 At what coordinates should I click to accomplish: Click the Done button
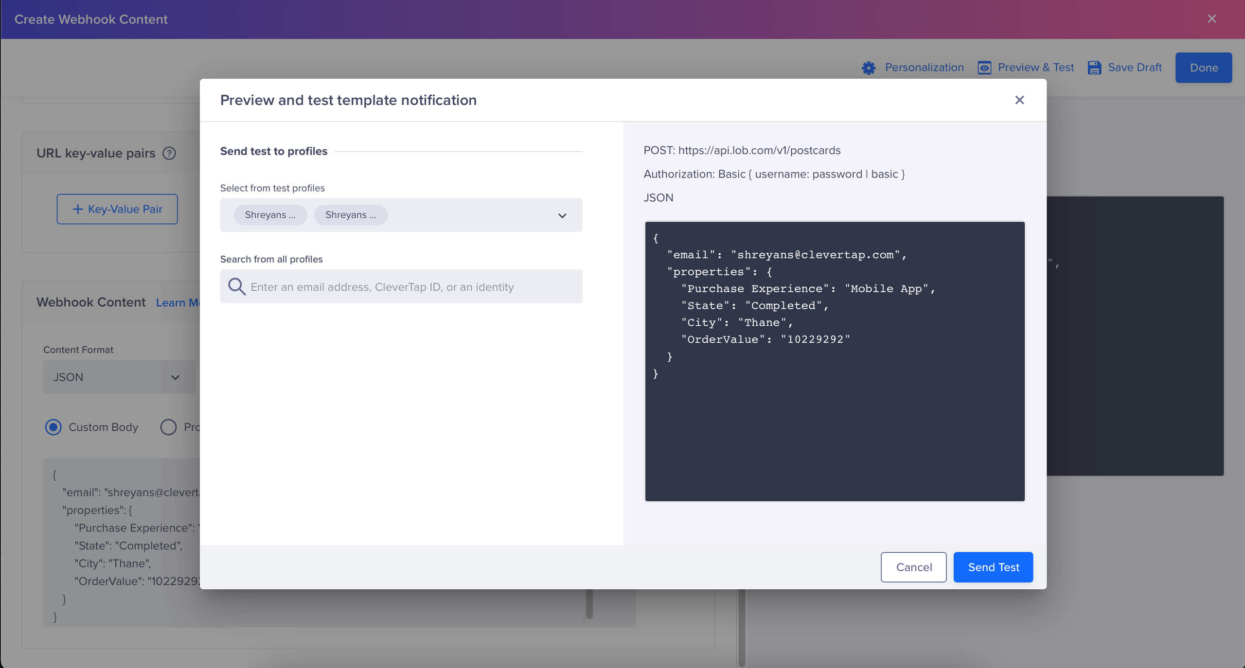(x=1203, y=68)
